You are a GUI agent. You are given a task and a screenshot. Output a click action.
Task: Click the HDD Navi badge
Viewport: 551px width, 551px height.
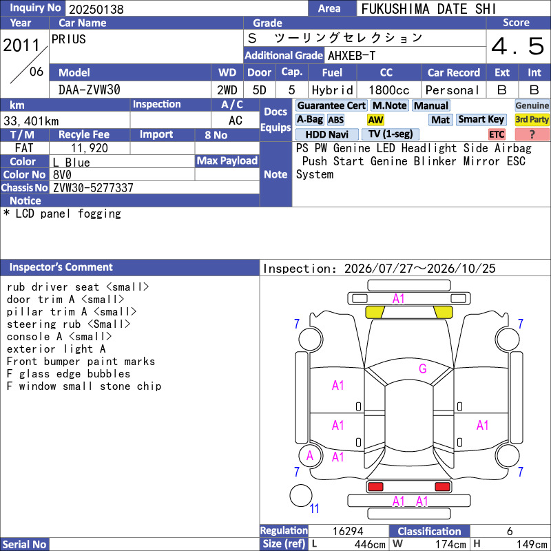click(x=326, y=134)
